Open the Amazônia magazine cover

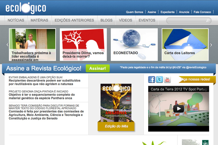116,103
